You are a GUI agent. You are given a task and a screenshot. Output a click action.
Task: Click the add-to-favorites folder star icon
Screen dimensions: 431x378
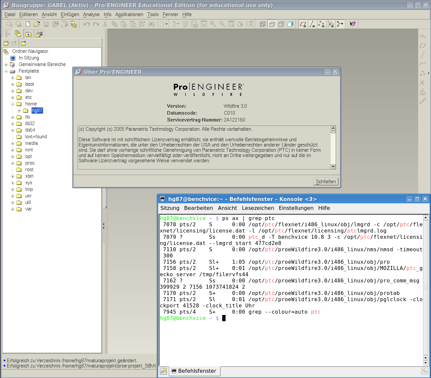23,43
